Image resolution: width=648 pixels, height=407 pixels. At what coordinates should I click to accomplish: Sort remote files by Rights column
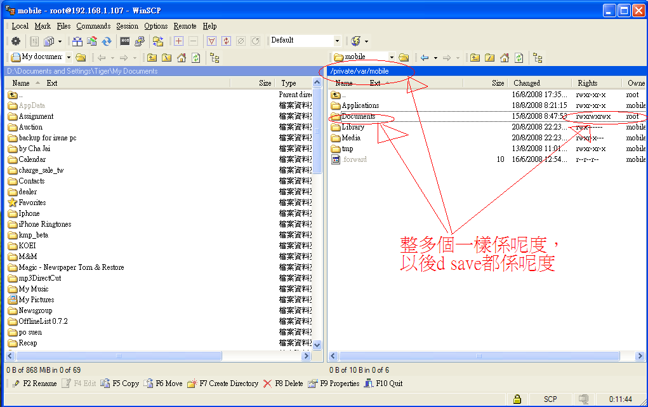pyautogui.click(x=587, y=83)
